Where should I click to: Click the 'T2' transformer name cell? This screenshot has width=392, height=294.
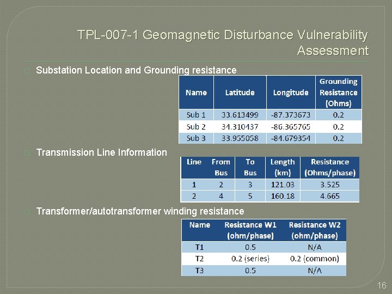[x=199, y=259]
